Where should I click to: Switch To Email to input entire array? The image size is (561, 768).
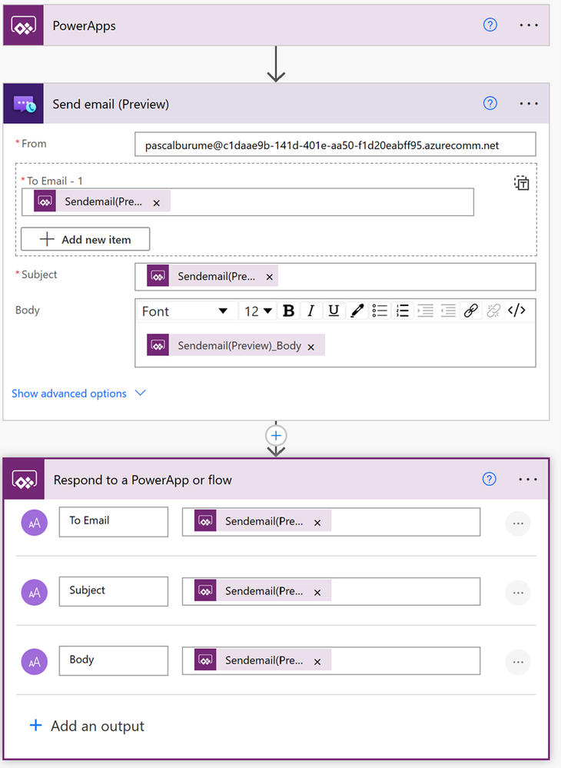click(x=521, y=183)
